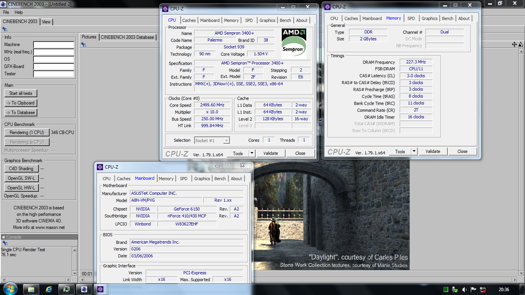Open the Selection Socket #1 combo box
This screenshot has height=295, width=525.
(x=212, y=140)
